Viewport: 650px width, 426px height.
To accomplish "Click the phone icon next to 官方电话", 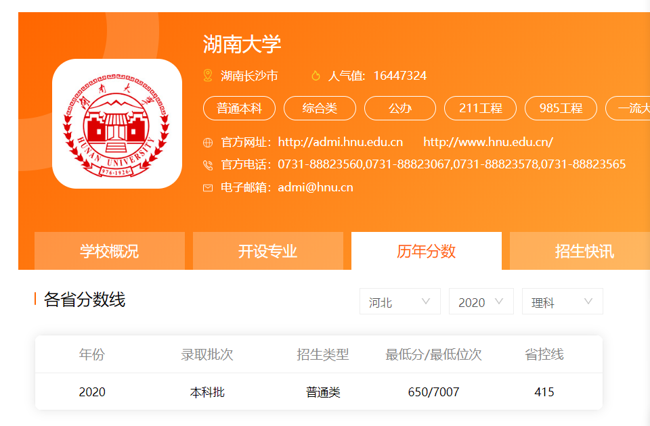I will [x=208, y=165].
